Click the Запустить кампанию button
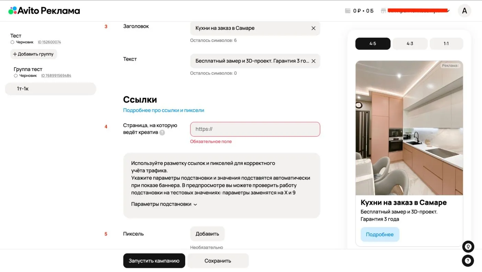The height and width of the screenshot is (272, 482). pos(154,261)
